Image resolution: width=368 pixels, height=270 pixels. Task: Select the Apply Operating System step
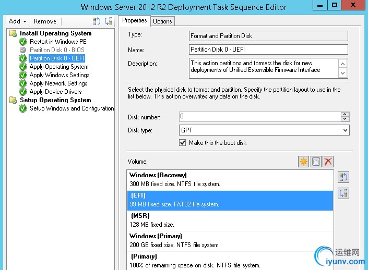coord(59,67)
